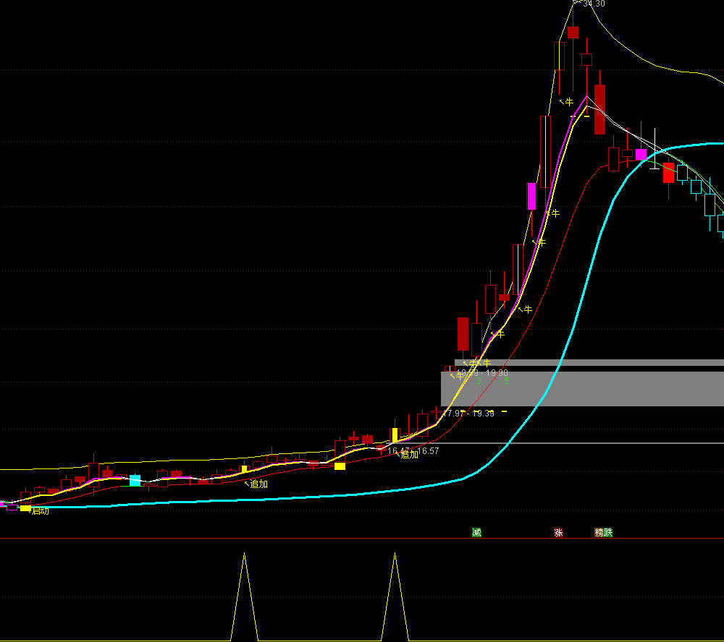Select the large magenta candle on rally
The image size is (724, 642).
[x=531, y=196]
